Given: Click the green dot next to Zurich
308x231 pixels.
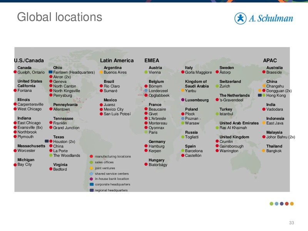Looking at the screenshot, I should coord(217,86).
